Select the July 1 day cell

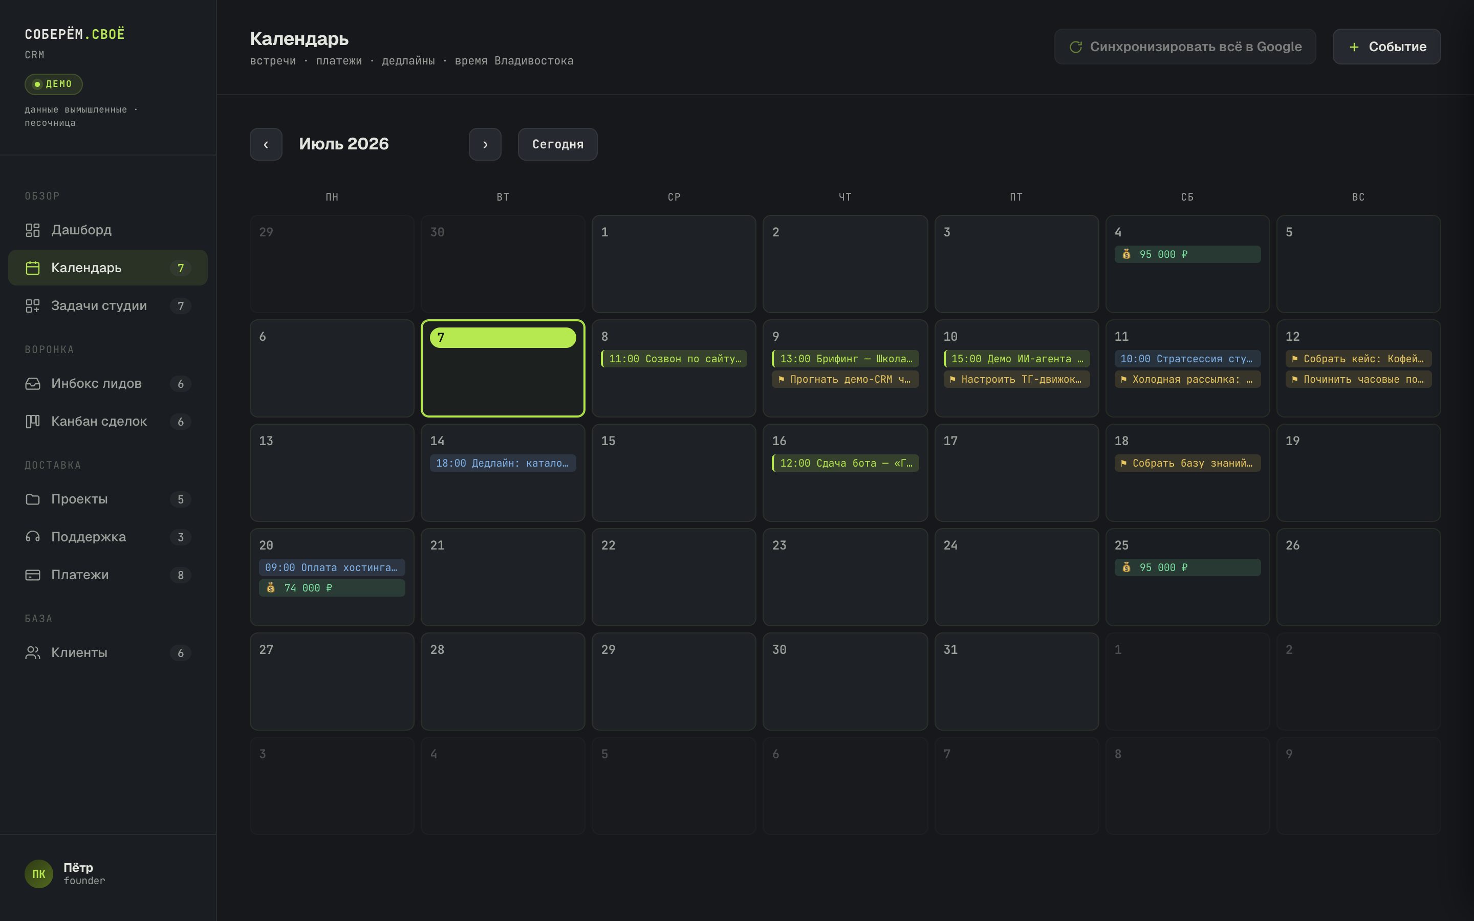click(x=674, y=264)
